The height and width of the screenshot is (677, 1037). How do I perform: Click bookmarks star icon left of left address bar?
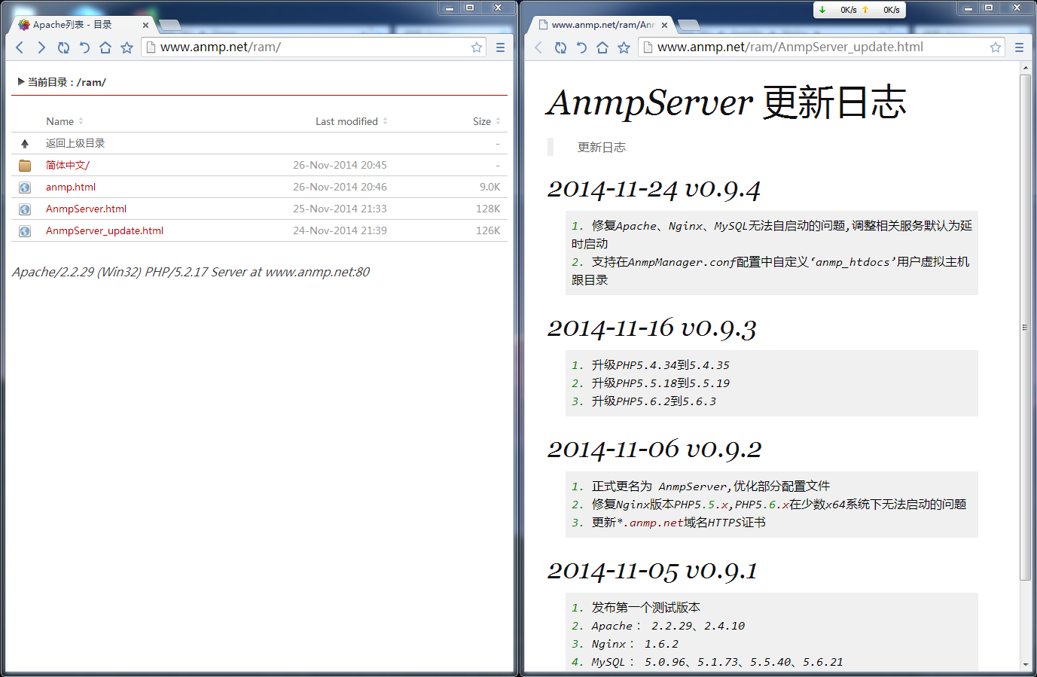click(x=127, y=47)
